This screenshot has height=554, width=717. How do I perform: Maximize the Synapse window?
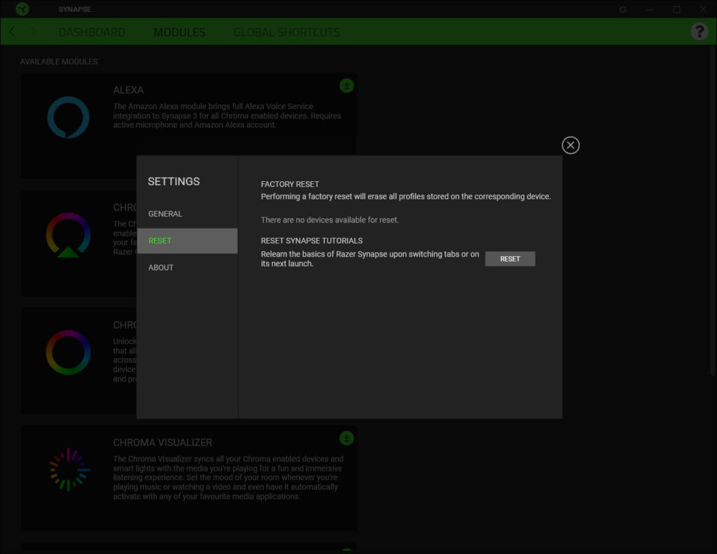tap(676, 9)
